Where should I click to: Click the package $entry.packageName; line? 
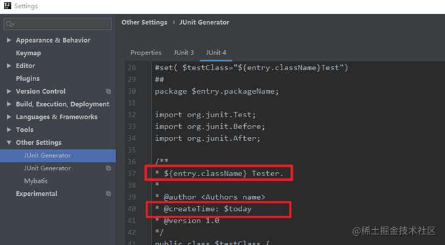point(217,91)
